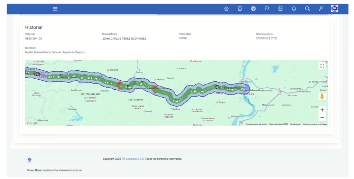
Task: Toggle the map fullscreen view
Action: tap(322, 66)
